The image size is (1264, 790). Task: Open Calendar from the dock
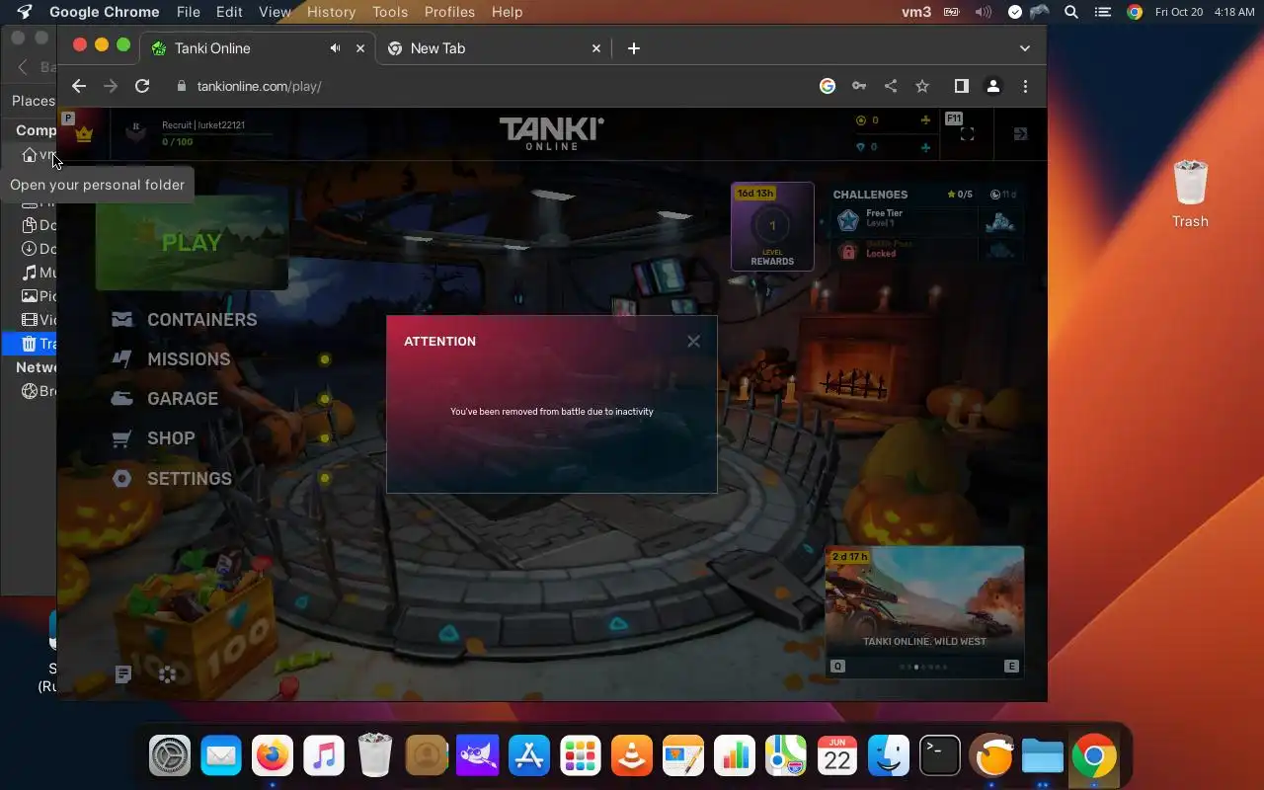click(x=837, y=757)
